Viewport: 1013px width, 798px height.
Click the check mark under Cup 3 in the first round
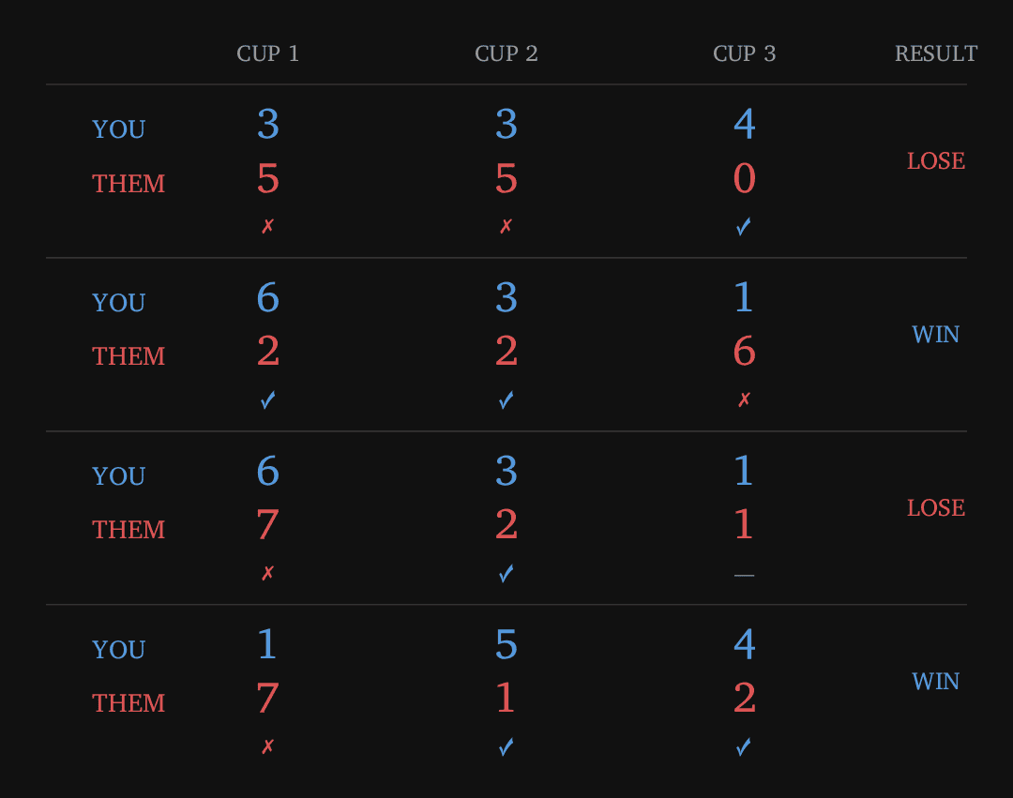tap(744, 227)
